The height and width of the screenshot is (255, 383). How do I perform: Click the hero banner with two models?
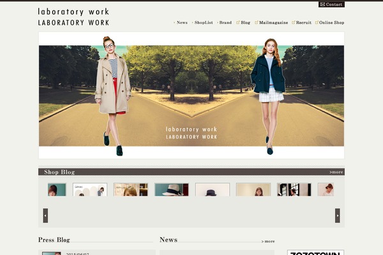coord(191,96)
